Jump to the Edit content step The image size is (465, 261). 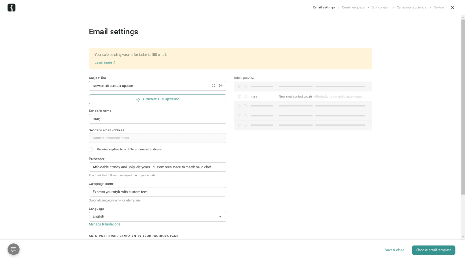click(x=380, y=7)
